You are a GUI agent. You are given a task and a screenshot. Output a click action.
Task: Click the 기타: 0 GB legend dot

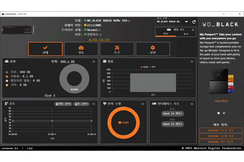pyautogui.click(x=7, y=85)
